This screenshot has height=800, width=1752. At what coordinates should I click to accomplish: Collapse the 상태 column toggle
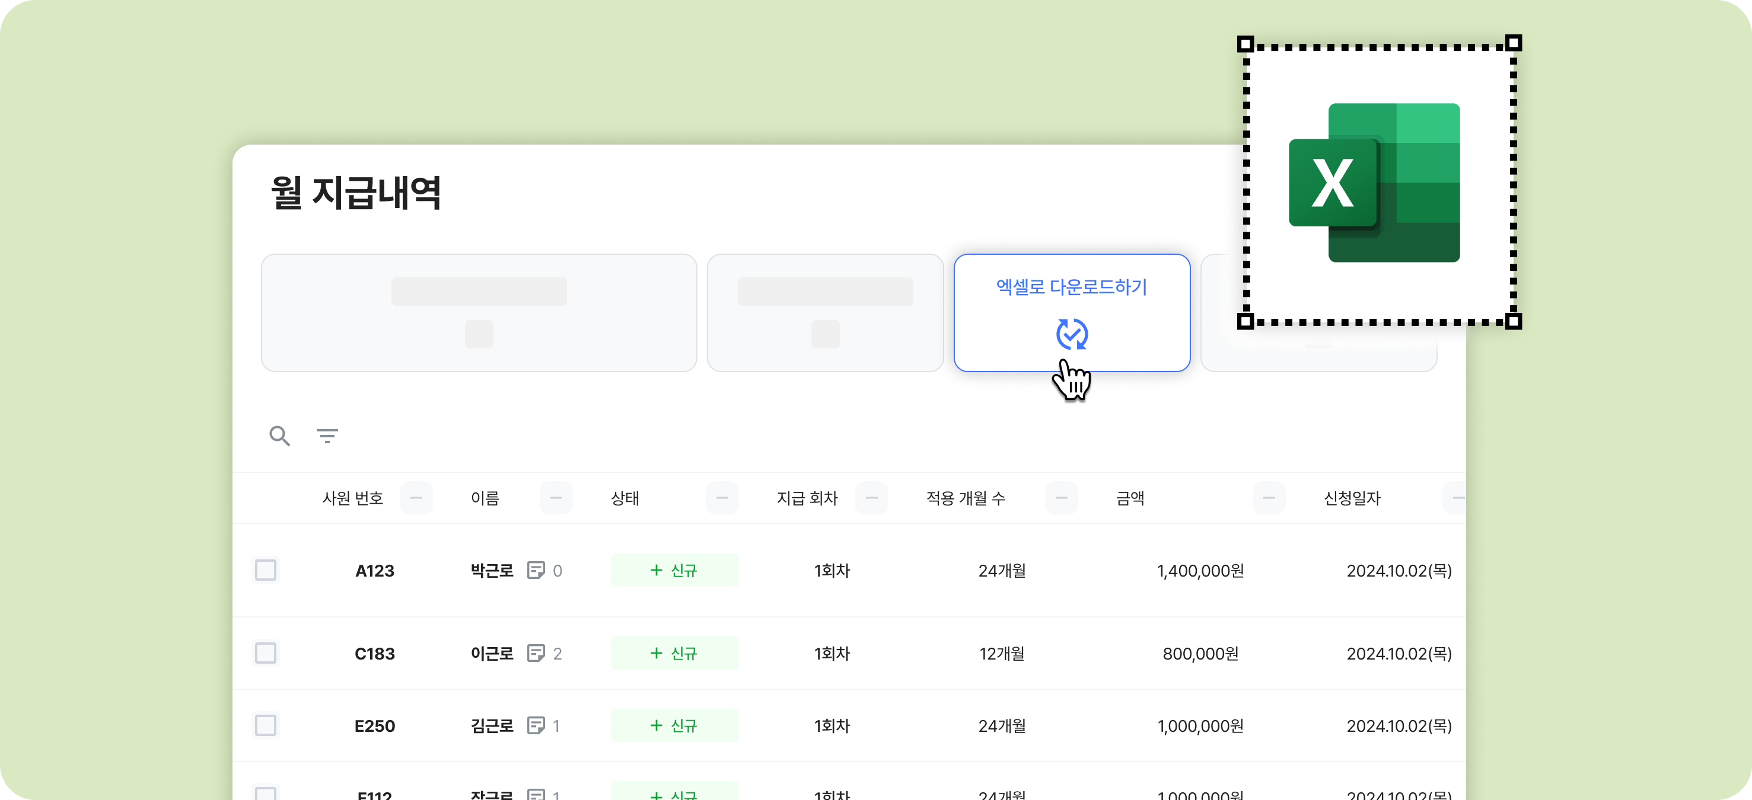[722, 498]
